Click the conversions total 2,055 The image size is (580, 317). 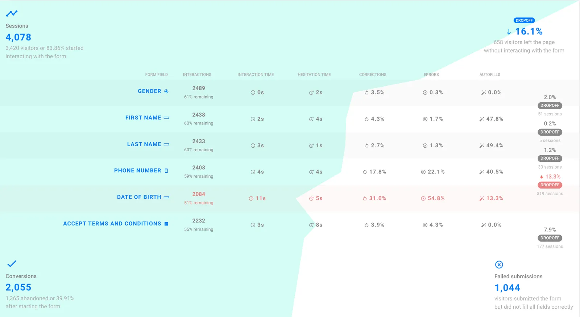click(x=18, y=287)
